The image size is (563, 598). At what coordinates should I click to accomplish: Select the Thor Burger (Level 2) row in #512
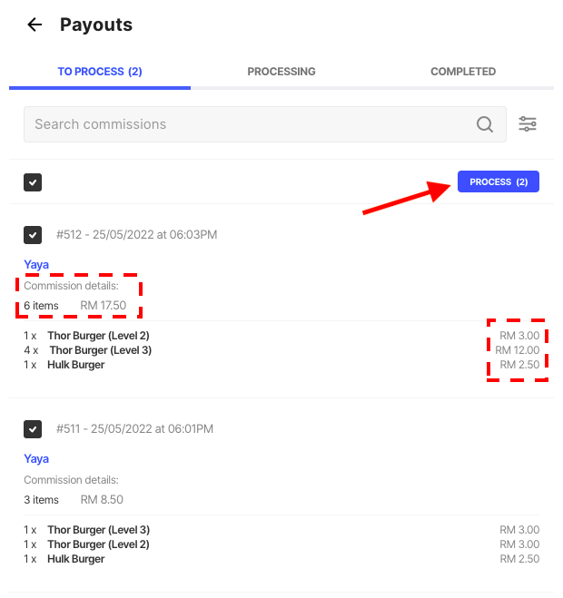click(x=281, y=336)
